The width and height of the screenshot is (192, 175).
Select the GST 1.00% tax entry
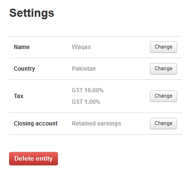click(86, 102)
